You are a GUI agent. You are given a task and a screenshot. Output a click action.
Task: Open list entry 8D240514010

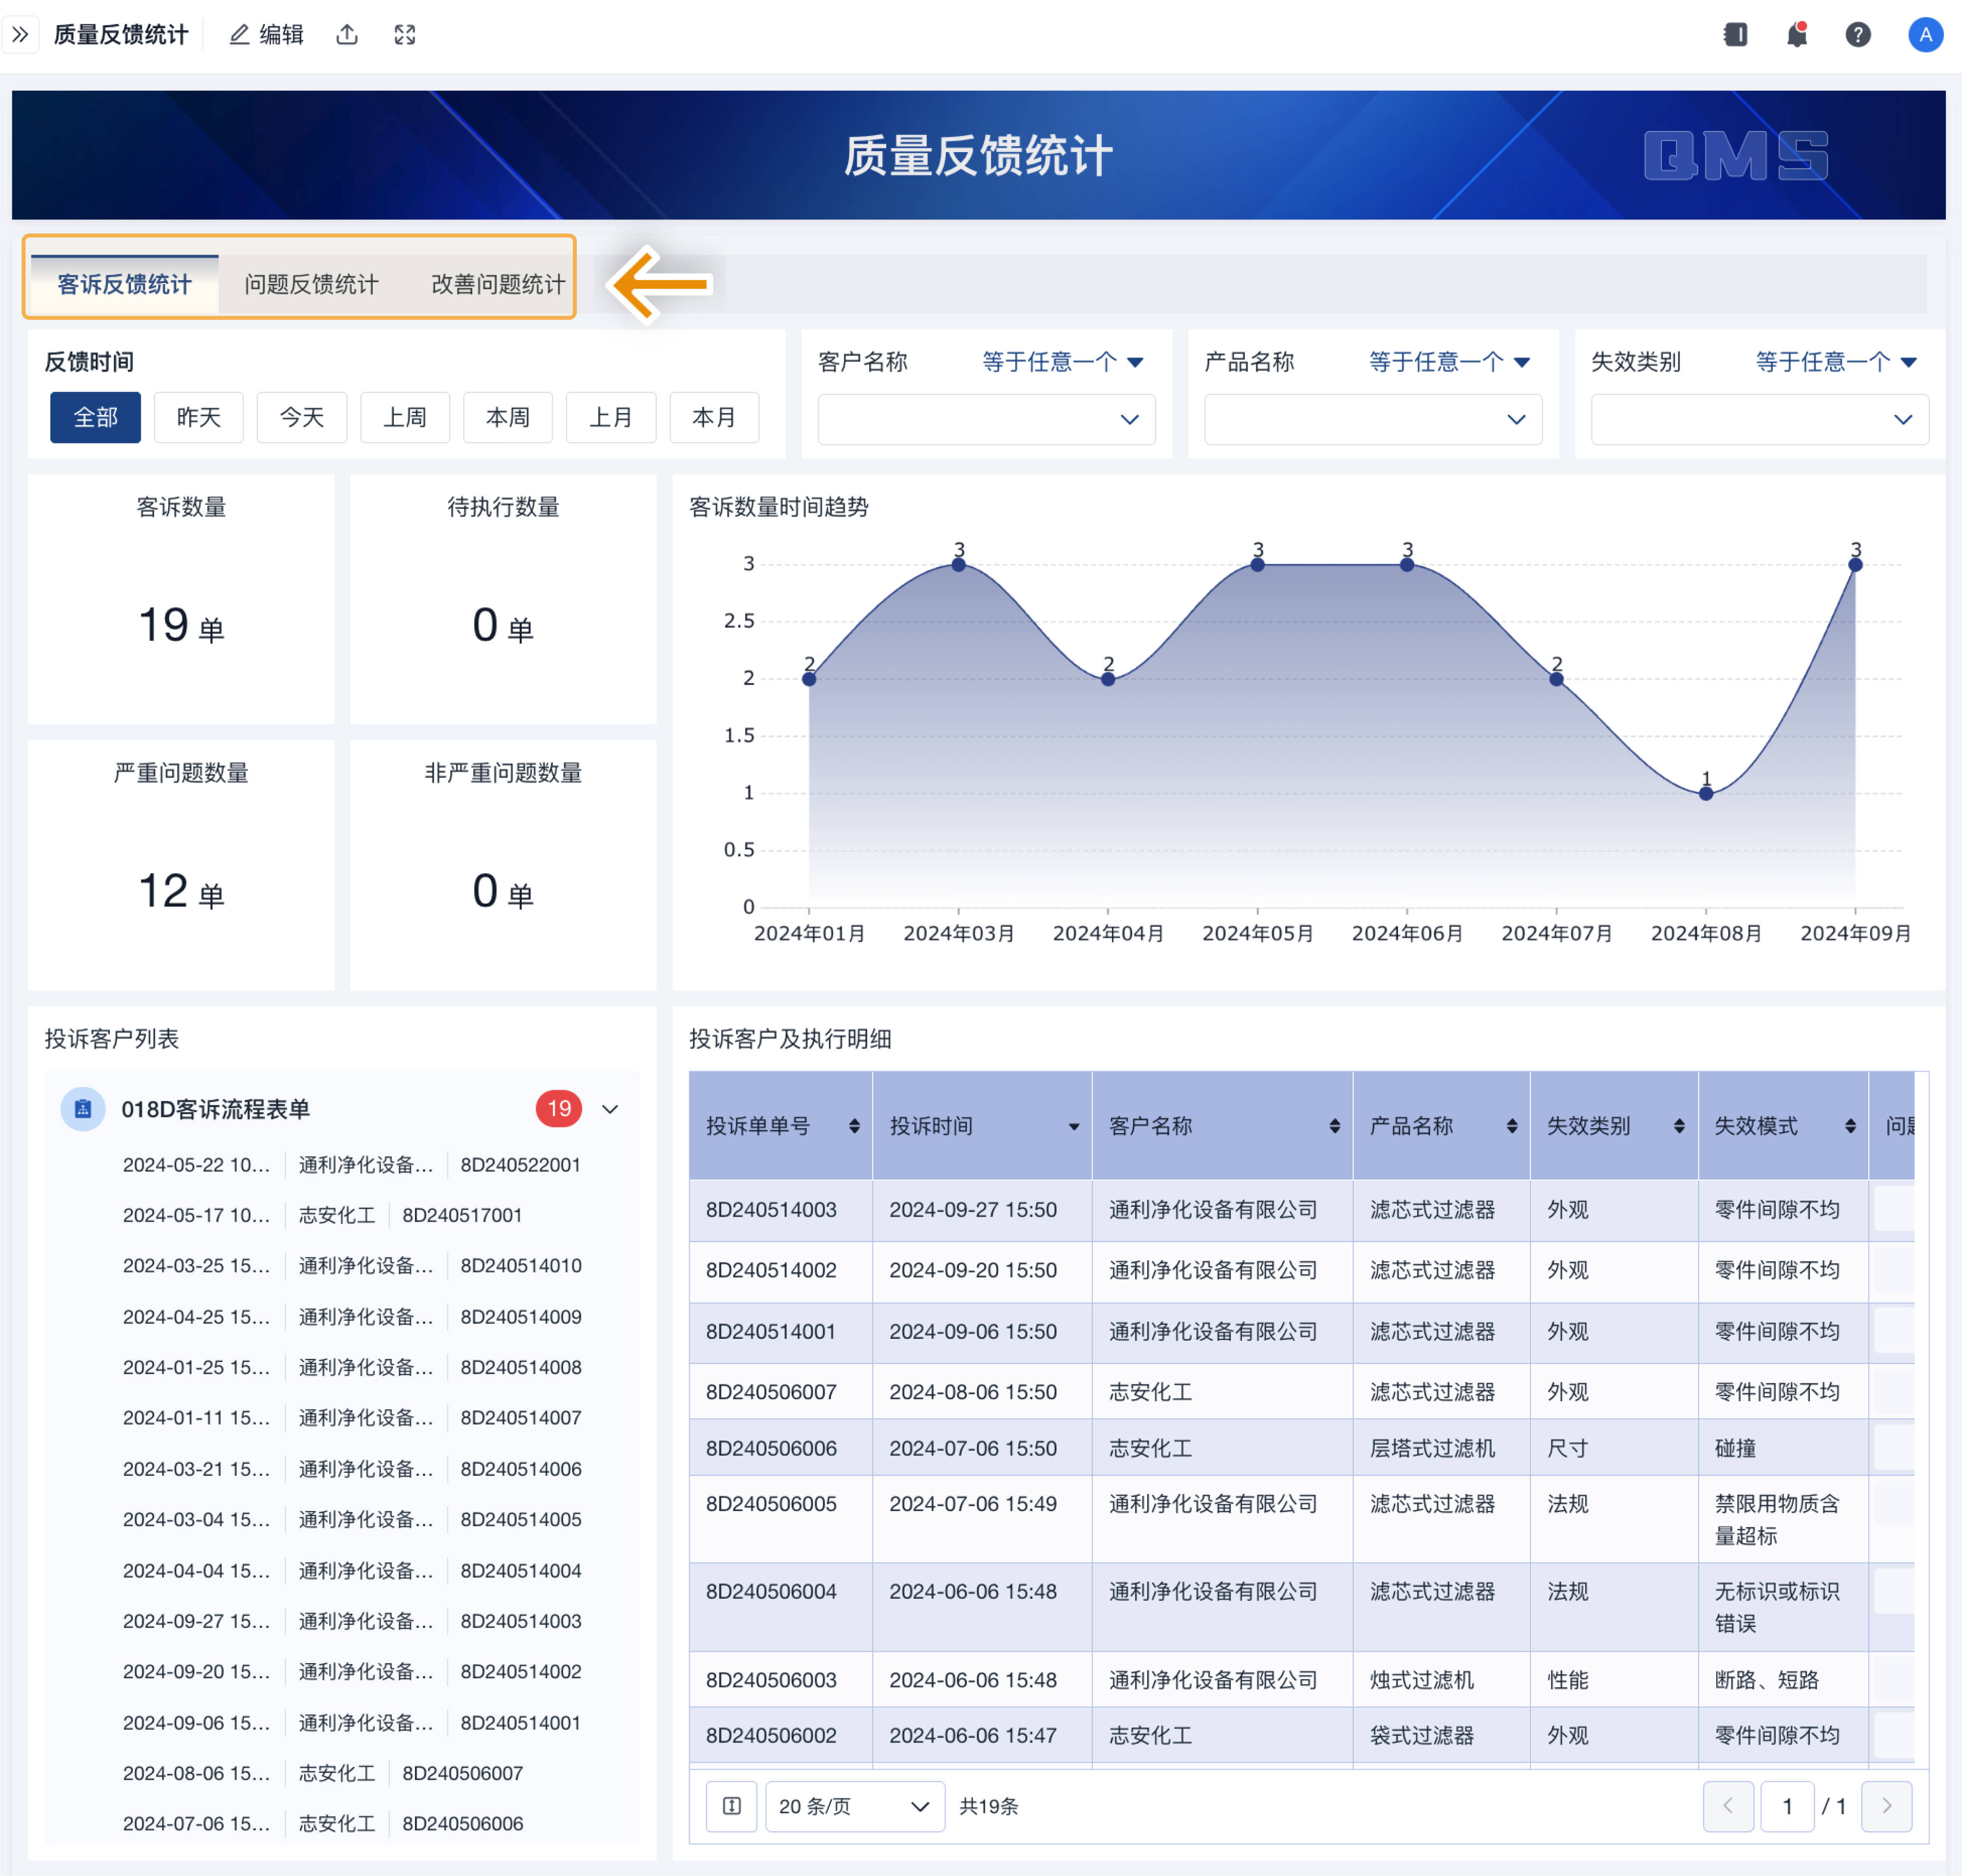tap(352, 1266)
